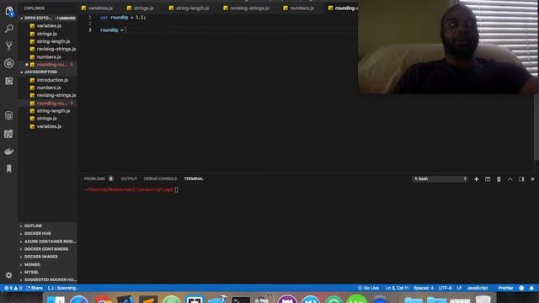Click the Scanning status bar item
This screenshot has width=539, height=303.
click(62, 288)
